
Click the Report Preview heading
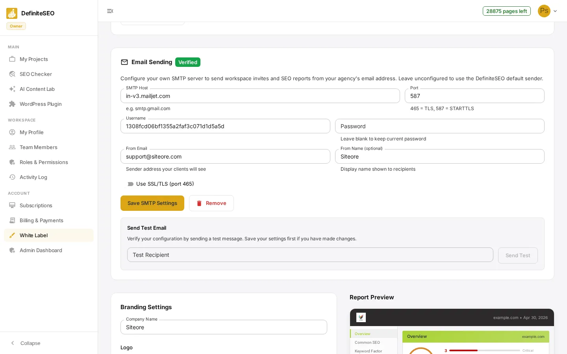(x=372, y=297)
